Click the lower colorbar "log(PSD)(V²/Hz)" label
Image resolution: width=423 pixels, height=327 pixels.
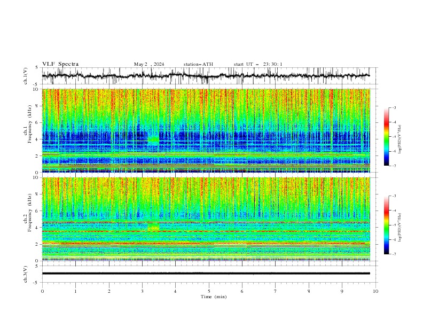pyautogui.click(x=399, y=228)
